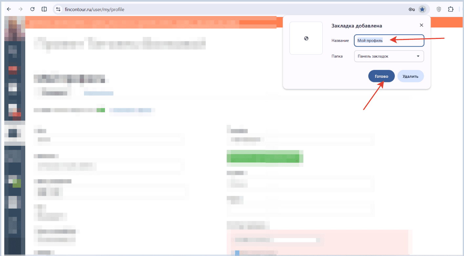Image resolution: width=464 pixels, height=256 pixels.
Task: Open the shield extension icon
Action: point(439,9)
